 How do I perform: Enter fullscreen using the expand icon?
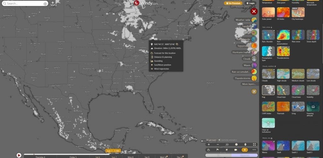pos(255,144)
